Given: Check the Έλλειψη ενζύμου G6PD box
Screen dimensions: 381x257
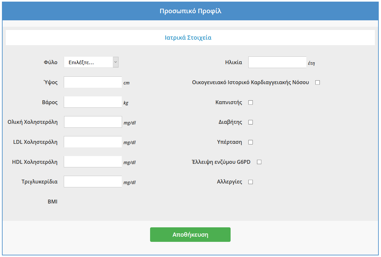Looking at the screenshot, I should [x=259, y=162].
